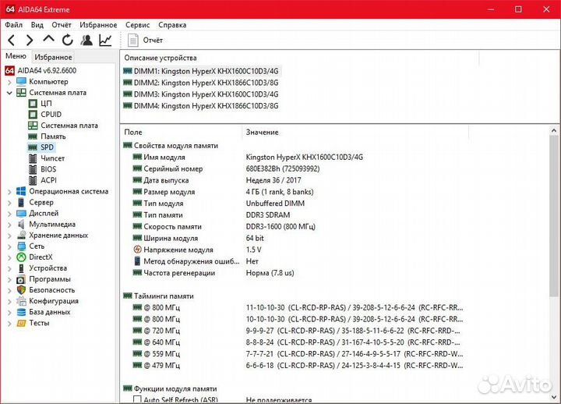The image size is (561, 404).
Task: Click the Описание устройства column header
Action: 299,58
